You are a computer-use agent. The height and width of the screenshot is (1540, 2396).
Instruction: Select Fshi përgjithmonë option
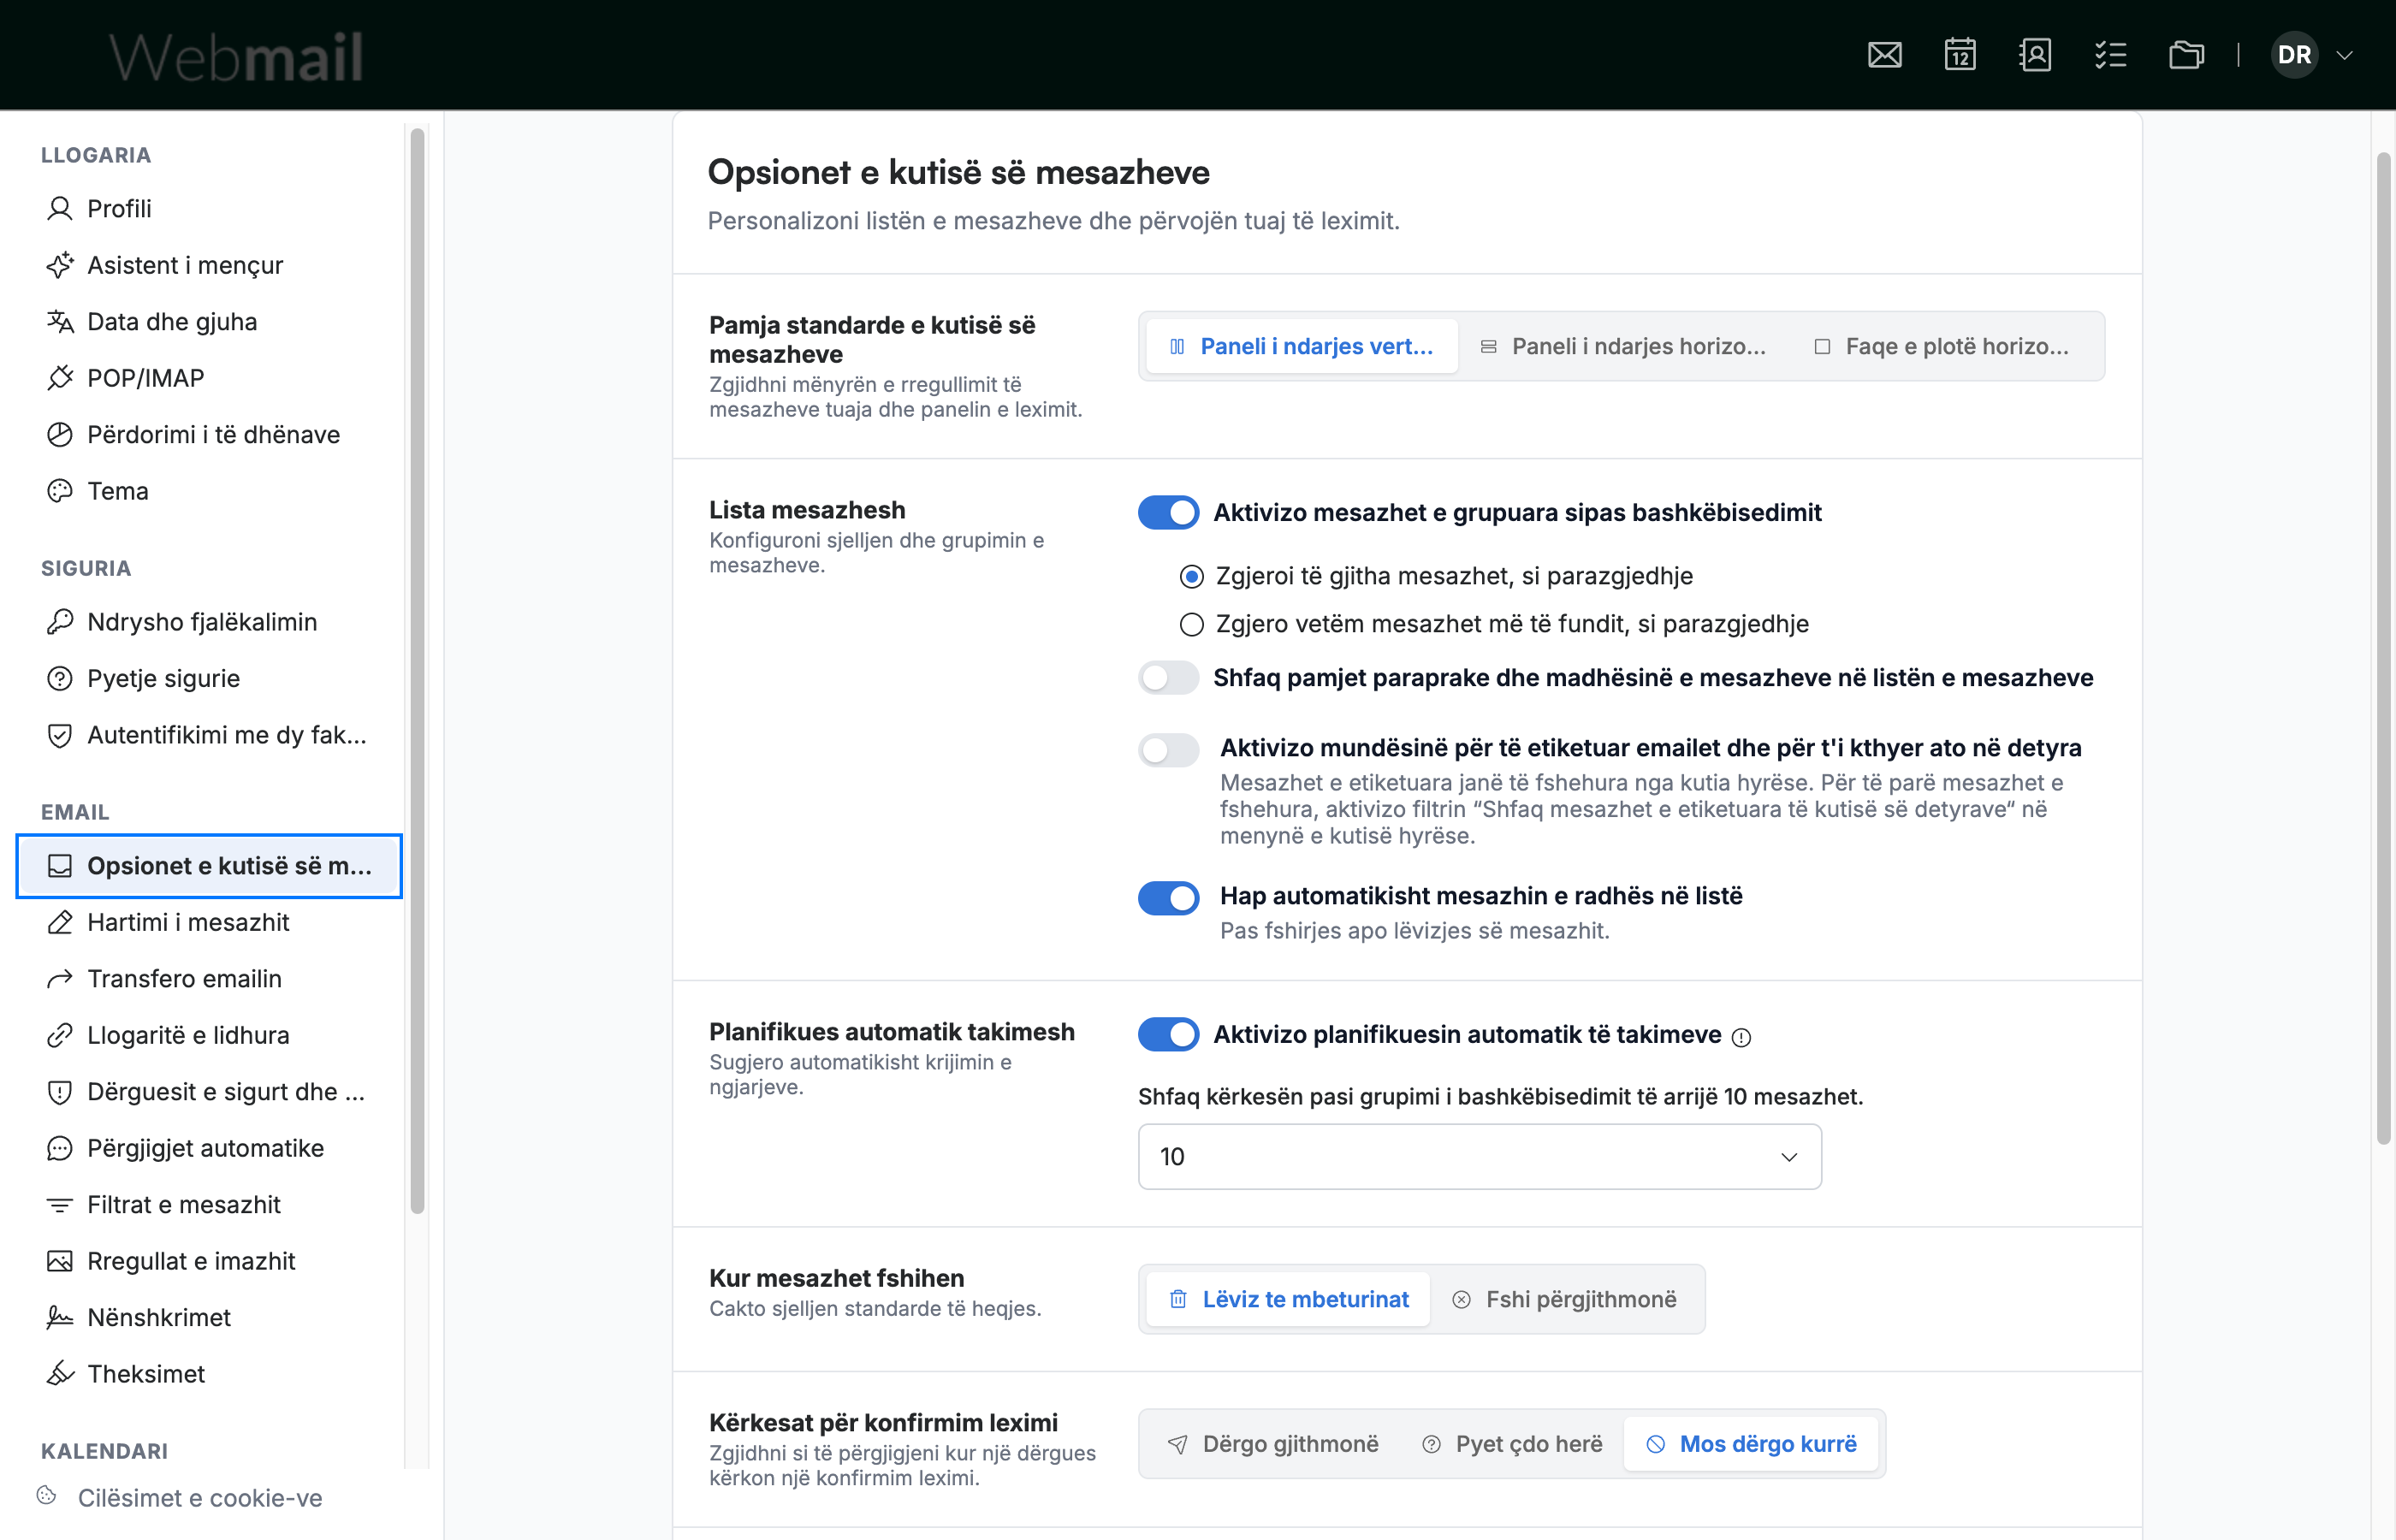1564,1299
